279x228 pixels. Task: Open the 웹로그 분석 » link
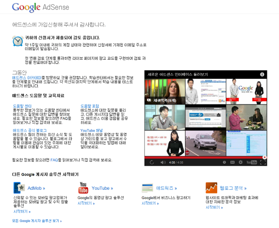coord(233,188)
